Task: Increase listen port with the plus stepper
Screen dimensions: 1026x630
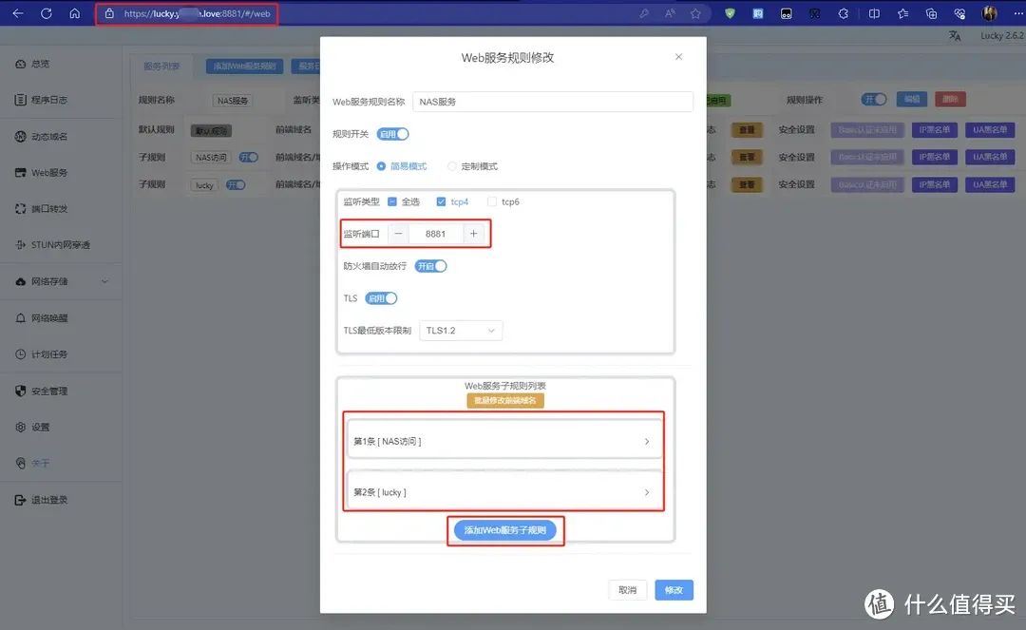Action: pos(474,233)
